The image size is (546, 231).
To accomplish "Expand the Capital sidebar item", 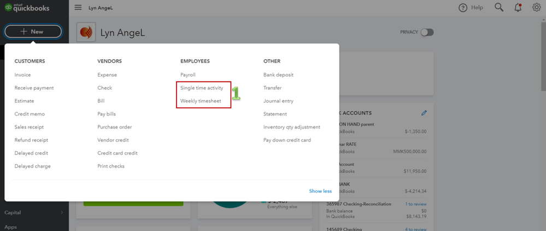I will tap(33, 212).
